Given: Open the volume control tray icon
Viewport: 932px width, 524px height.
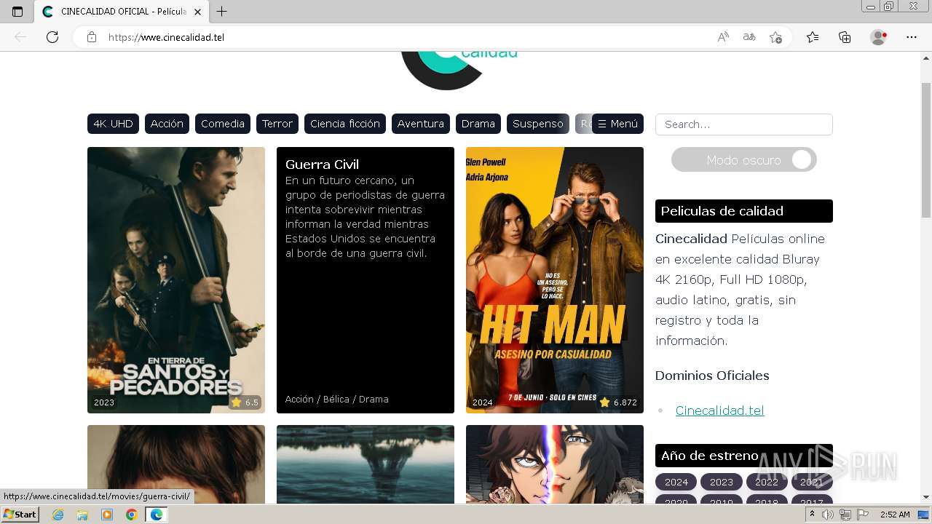Looking at the screenshot, I should [x=828, y=515].
